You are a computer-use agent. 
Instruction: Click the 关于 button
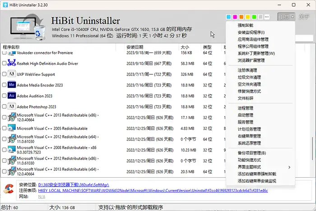point(304,17)
